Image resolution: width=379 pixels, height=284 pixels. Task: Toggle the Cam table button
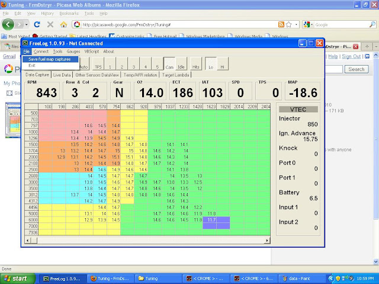pyautogui.click(x=169, y=67)
